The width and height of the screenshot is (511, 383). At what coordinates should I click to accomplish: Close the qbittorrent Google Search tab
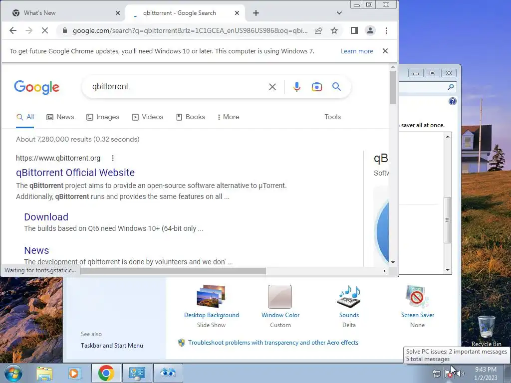pos(237,13)
